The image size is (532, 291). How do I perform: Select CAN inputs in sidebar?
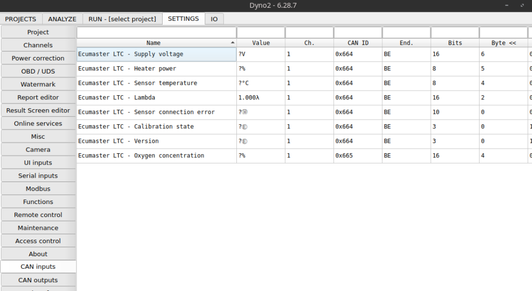[x=38, y=267]
